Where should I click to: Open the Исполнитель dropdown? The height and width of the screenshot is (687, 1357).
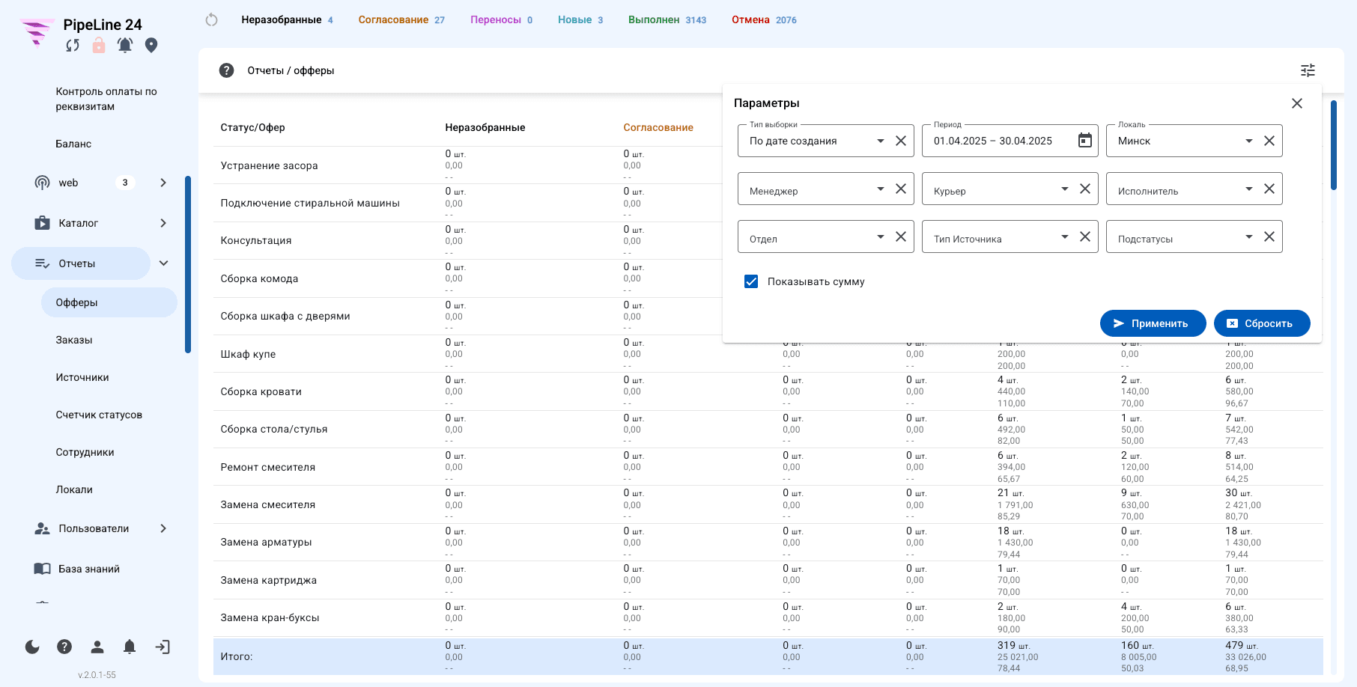(1249, 189)
